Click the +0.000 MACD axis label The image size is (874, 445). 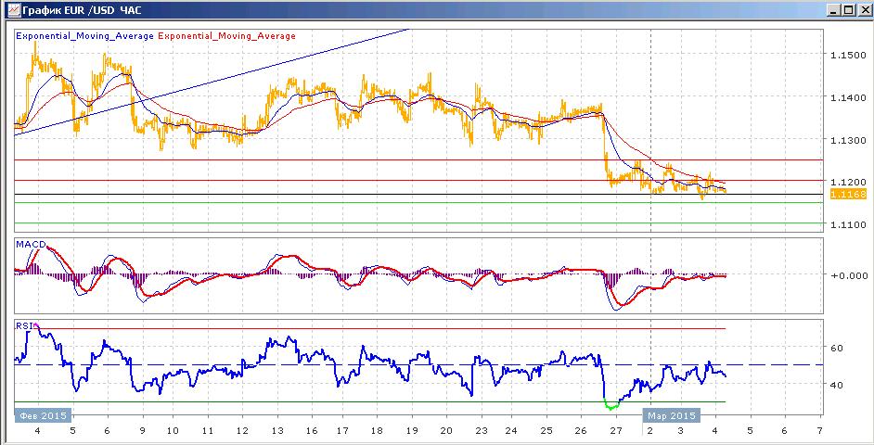[848, 275]
